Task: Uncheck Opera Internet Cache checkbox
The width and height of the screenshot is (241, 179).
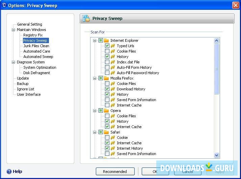Action: click(x=107, y=127)
